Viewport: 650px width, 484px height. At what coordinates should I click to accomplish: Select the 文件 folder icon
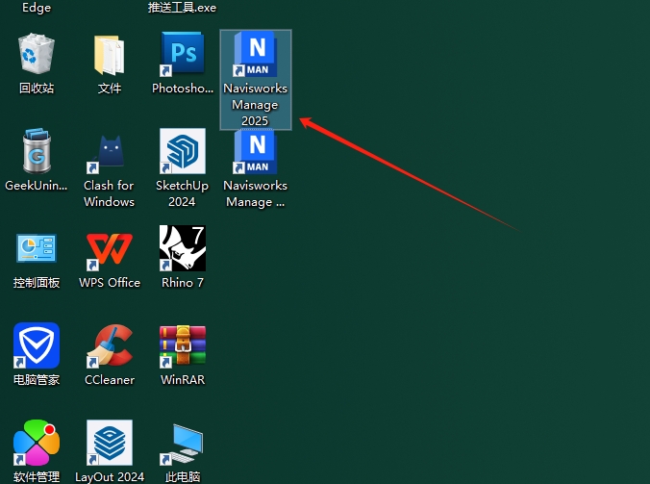(x=110, y=56)
